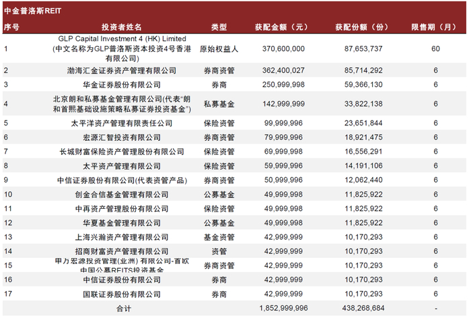Screen dimensions: 471x318
Task: Click the 基金资管 type cell
Action: 219,237
